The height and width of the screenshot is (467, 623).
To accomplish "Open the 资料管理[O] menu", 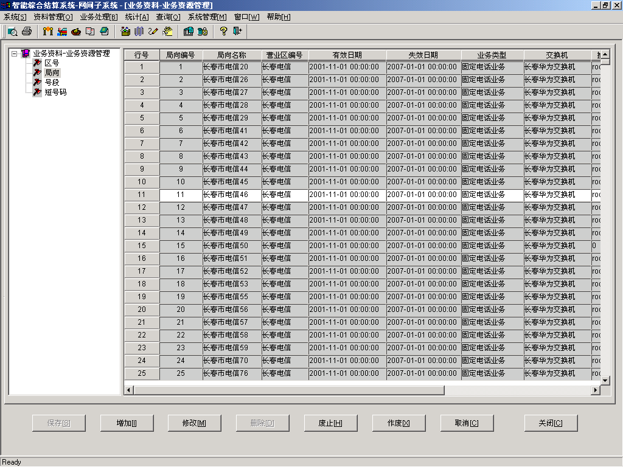I will coord(53,17).
